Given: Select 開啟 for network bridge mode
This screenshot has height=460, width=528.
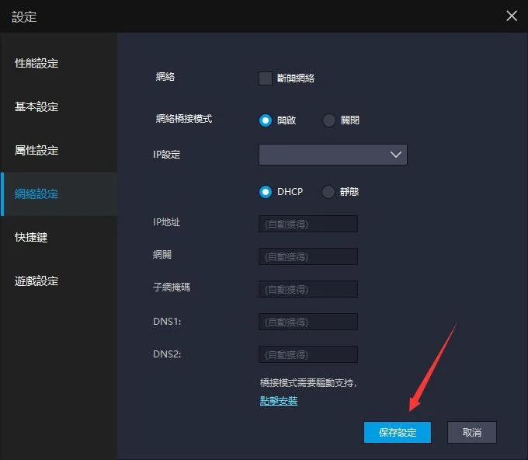Looking at the screenshot, I should 266,120.
